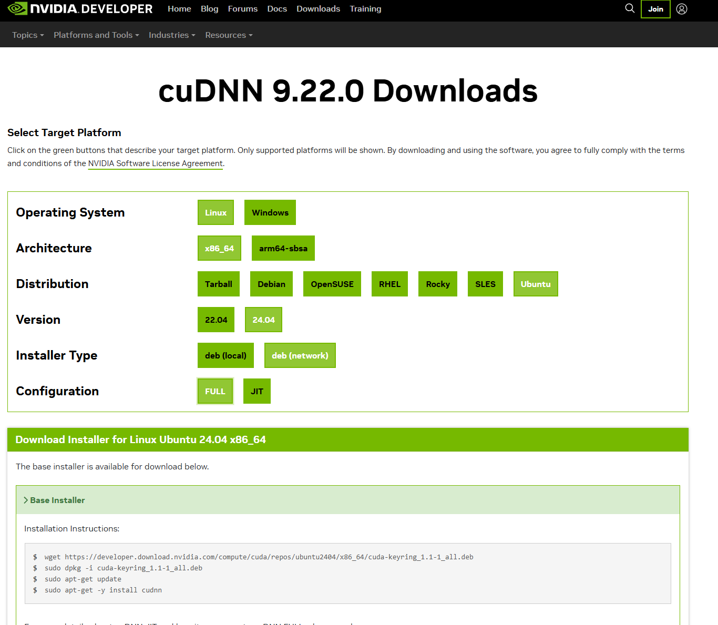Choose the RHEL distribution

coord(389,284)
